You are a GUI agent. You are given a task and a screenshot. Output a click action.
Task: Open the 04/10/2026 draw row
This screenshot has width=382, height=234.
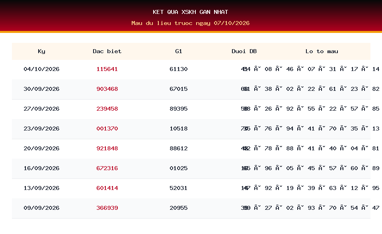pyautogui.click(x=191, y=69)
